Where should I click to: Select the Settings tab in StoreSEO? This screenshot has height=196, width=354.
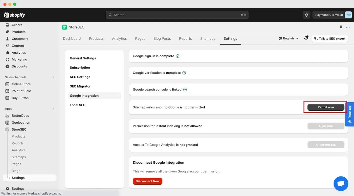click(230, 38)
